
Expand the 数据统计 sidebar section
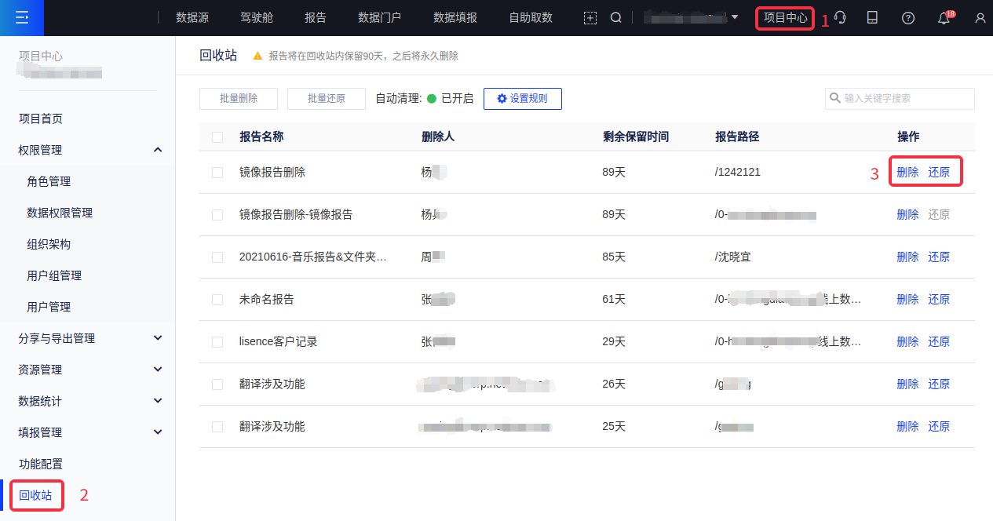click(158, 401)
